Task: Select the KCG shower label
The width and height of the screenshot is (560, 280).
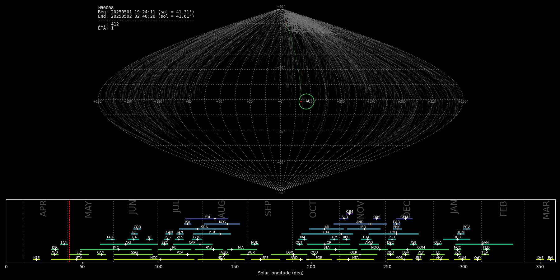Action: click(222, 222)
